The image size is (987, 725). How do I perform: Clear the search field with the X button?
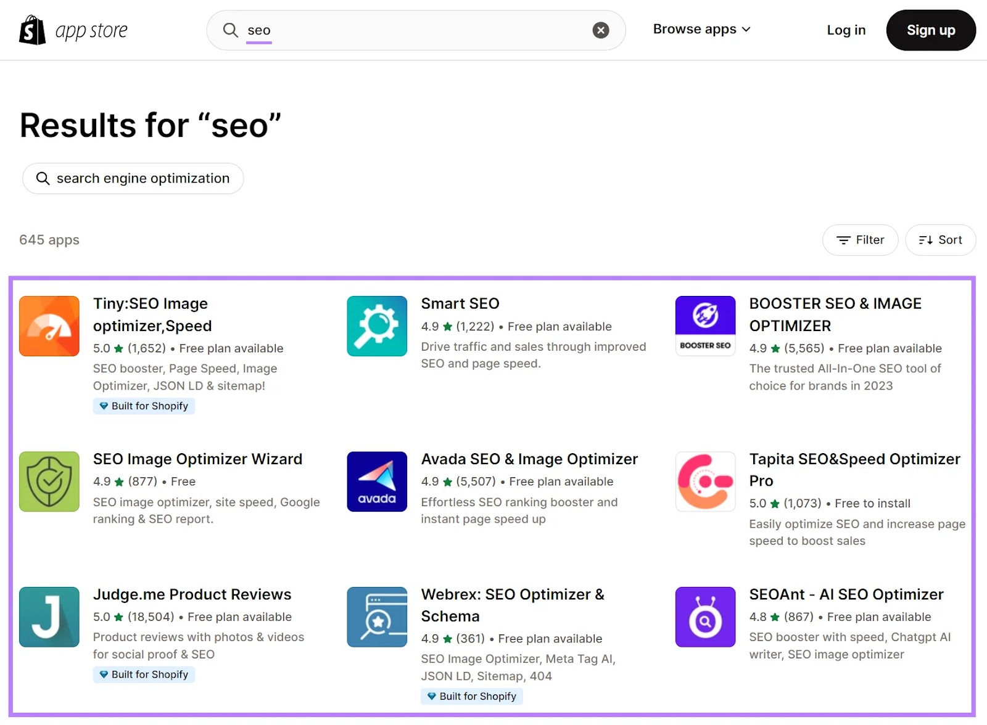600,30
